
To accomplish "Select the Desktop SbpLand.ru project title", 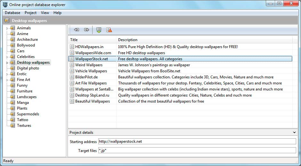I will coord(92,95).
